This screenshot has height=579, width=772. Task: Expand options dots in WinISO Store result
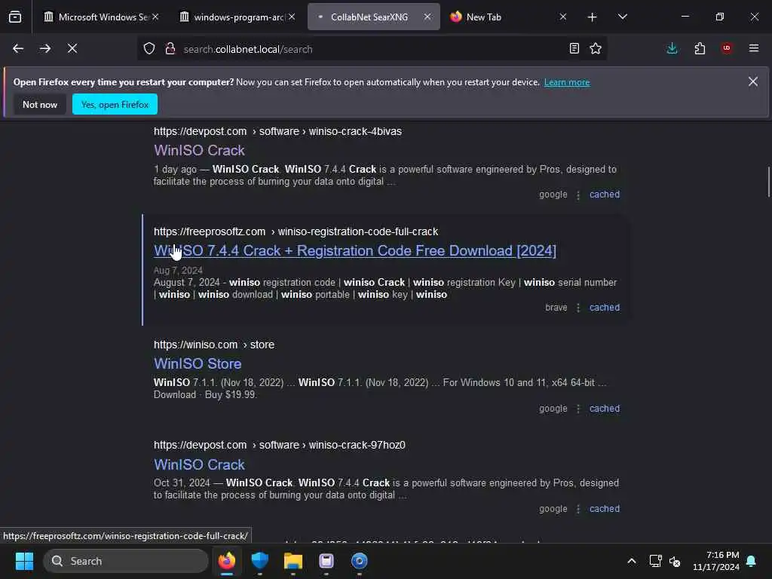(578, 409)
